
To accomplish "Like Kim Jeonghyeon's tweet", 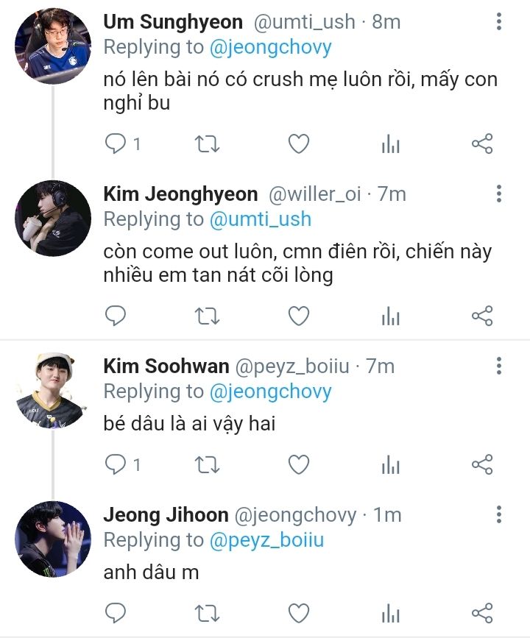I will pyautogui.click(x=298, y=316).
